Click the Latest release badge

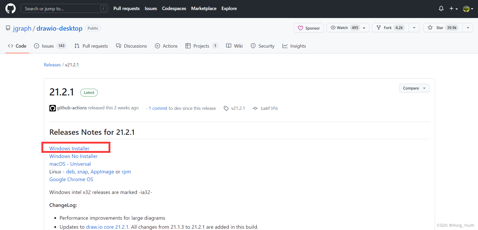(89, 93)
